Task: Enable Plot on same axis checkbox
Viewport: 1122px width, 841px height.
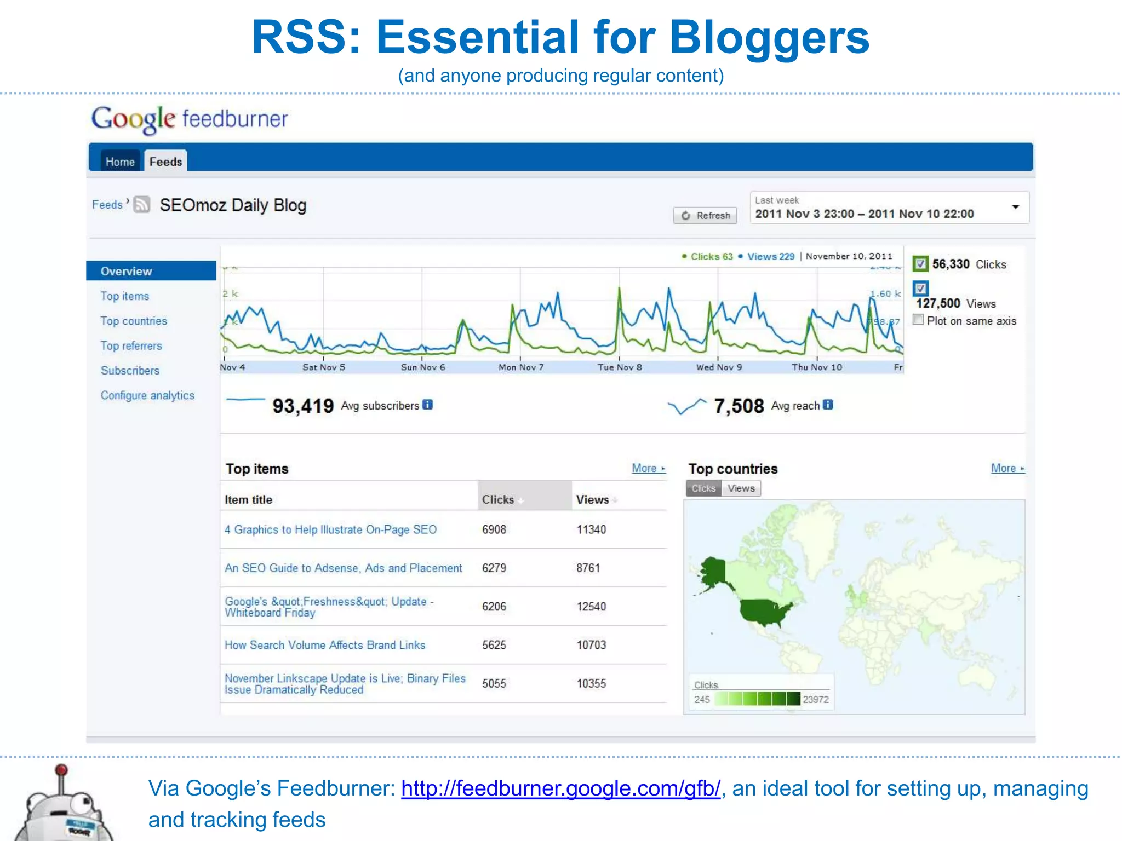Action: pyautogui.click(x=919, y=320)
